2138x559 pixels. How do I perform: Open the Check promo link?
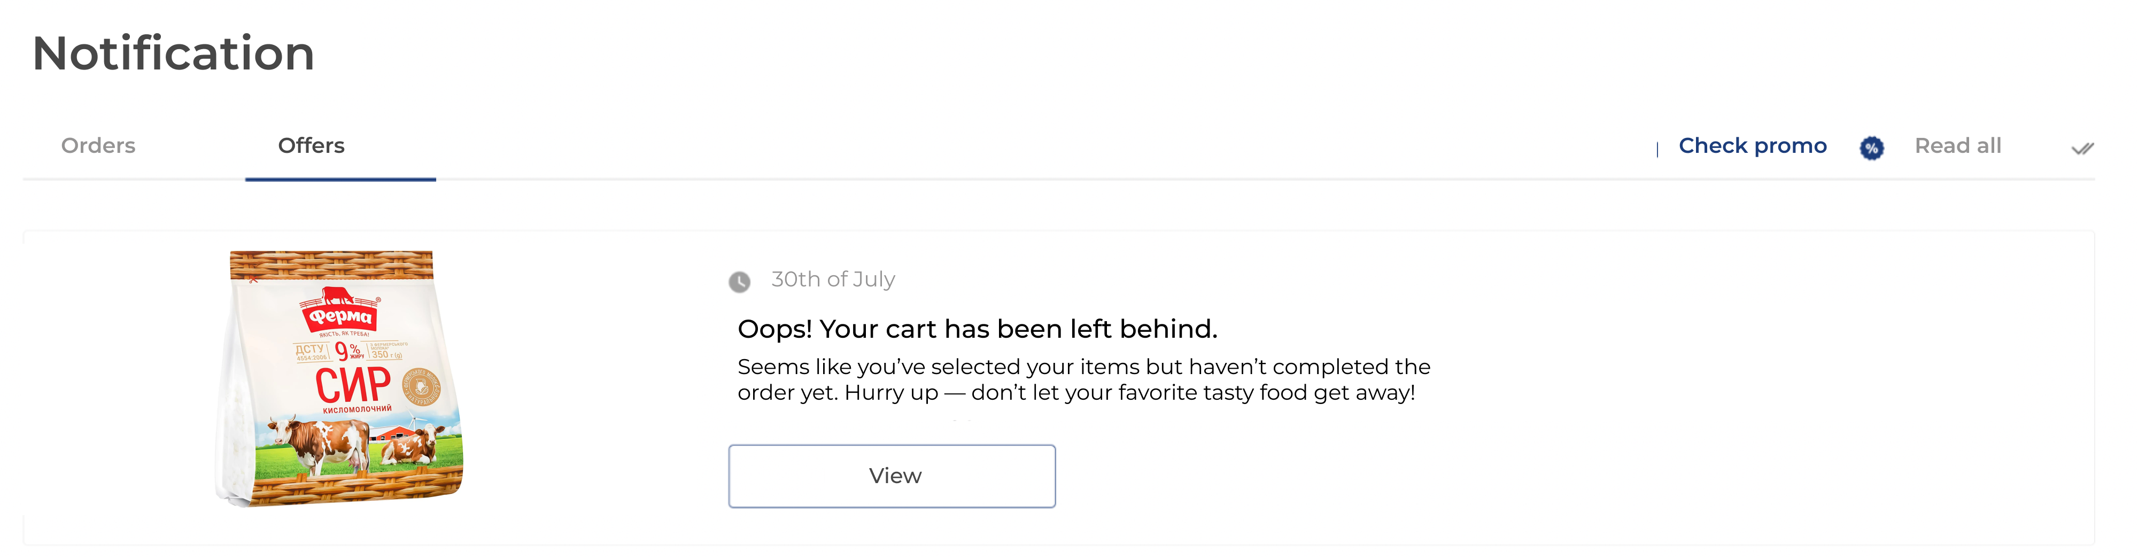[1752, 146]
